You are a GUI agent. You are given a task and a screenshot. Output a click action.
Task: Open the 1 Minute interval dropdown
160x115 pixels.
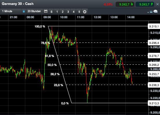[11, 11]
